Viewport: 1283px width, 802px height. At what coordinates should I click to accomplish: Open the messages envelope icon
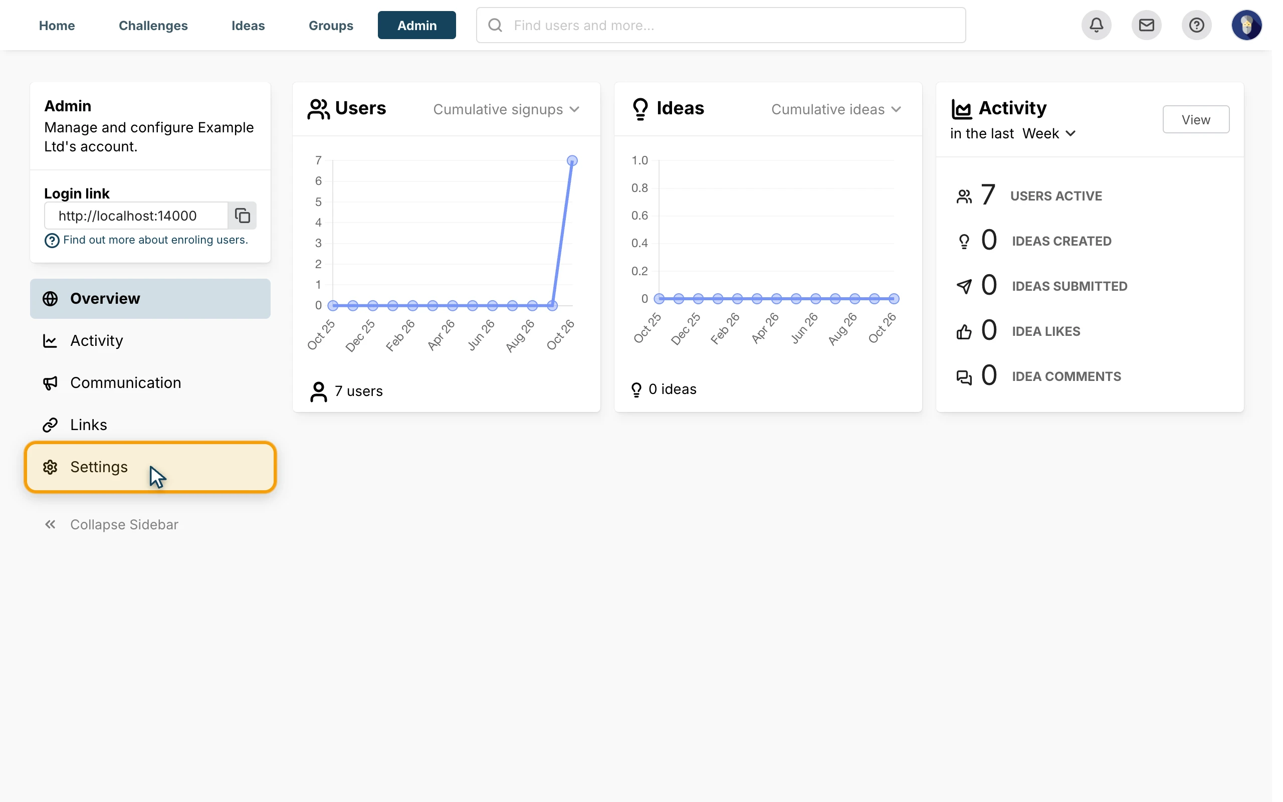coord(1146,25)
